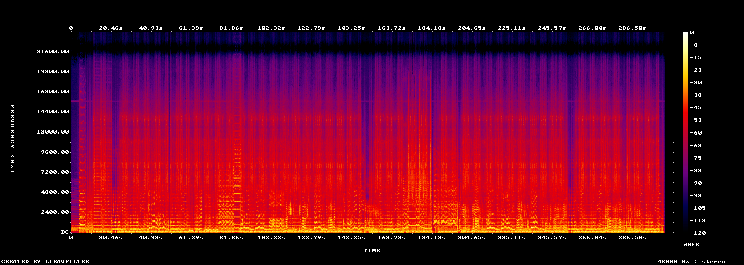Image resolution: width=744 pixels, height=265 pixels.
Task: Click the 20.46s label on top time axis
Action: pyautogui.click(x=111, y=28)
